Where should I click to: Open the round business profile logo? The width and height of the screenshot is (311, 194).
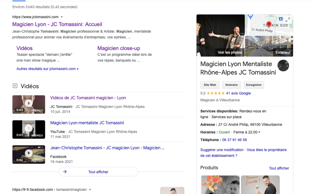click(x=283, y=66)
